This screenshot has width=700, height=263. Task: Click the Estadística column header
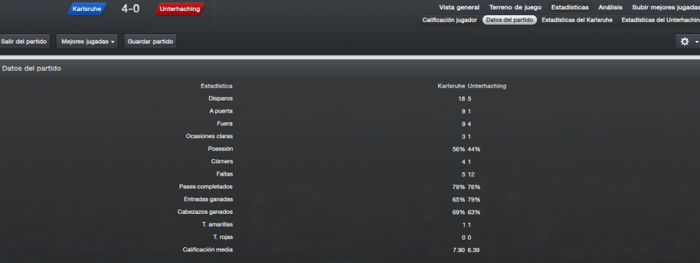click(217, 86)
